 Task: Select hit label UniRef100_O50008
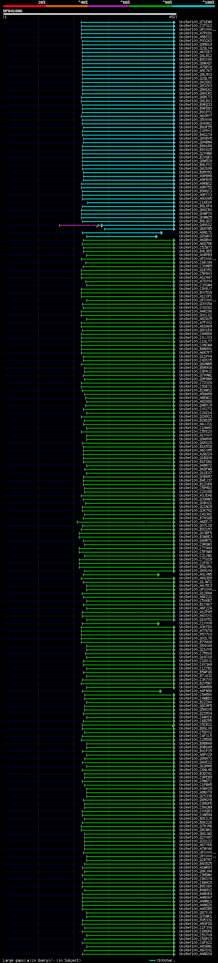pyautogui.click(x=196, y=120)
